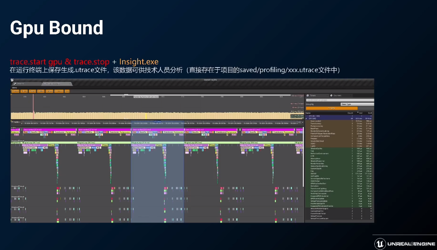Toggle the Callers panel button
The image size is (437, 250).
coord(41,91)
